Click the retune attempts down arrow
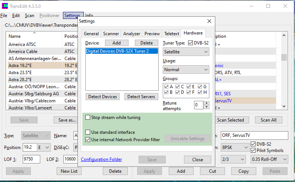This screenshot has height=182, width=295. pos(207,107)
